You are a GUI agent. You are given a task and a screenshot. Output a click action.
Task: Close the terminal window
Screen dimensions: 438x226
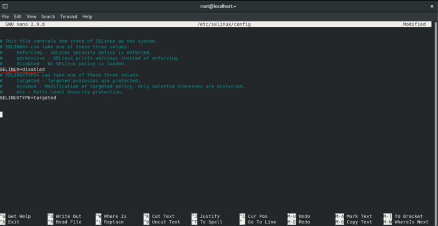click(432, 6)
